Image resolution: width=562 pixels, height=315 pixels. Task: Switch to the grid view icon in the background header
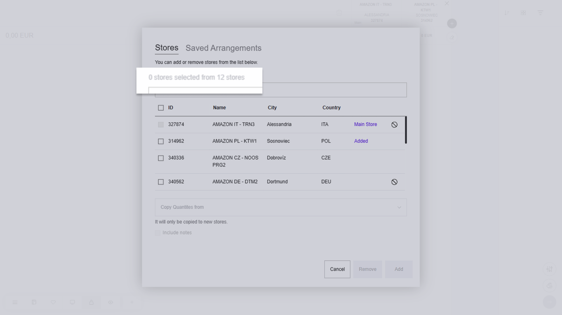[x=523, y=13]
